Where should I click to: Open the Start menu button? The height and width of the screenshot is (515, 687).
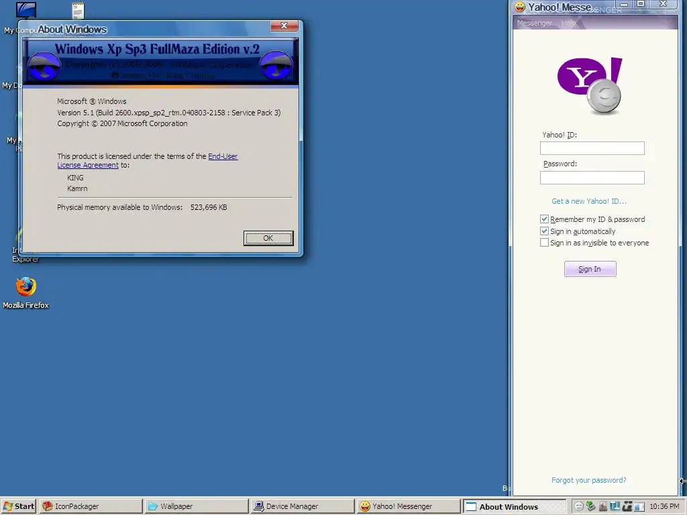tap(18, 506)
